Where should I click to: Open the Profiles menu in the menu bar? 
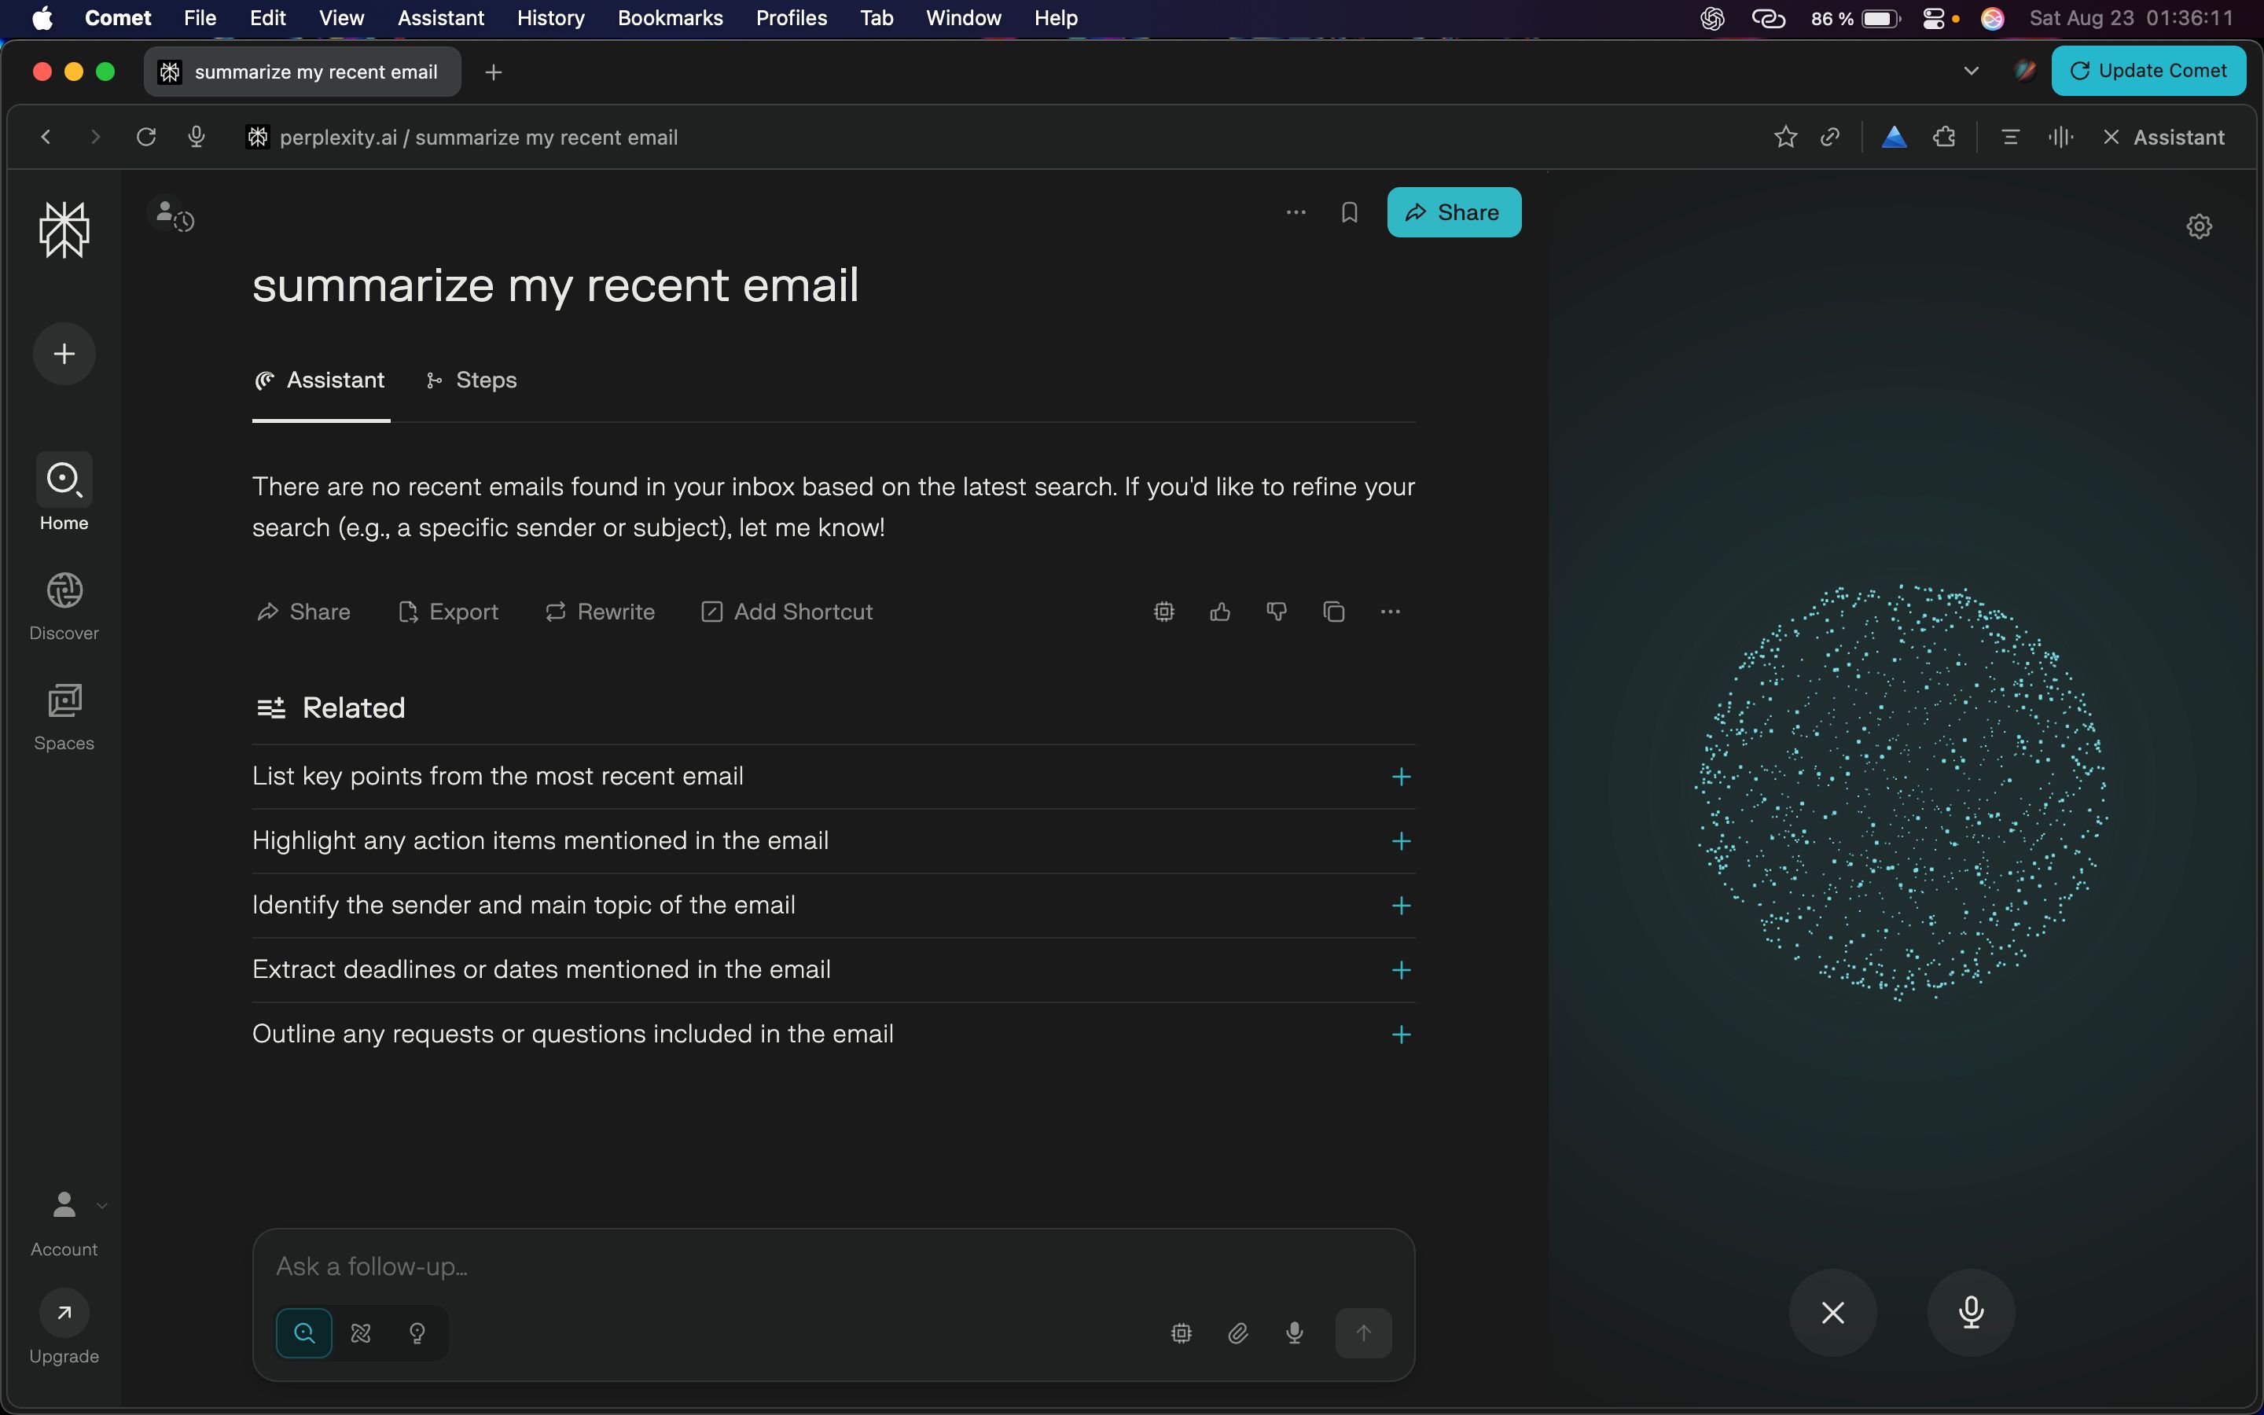click(792, 18)
